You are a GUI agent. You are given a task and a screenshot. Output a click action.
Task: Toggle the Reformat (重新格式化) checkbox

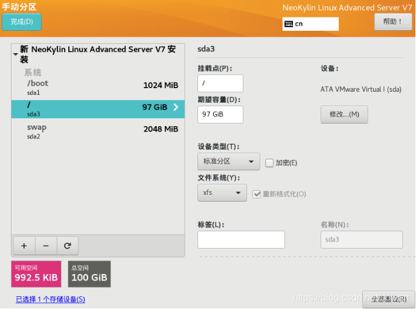click(256, 194)
